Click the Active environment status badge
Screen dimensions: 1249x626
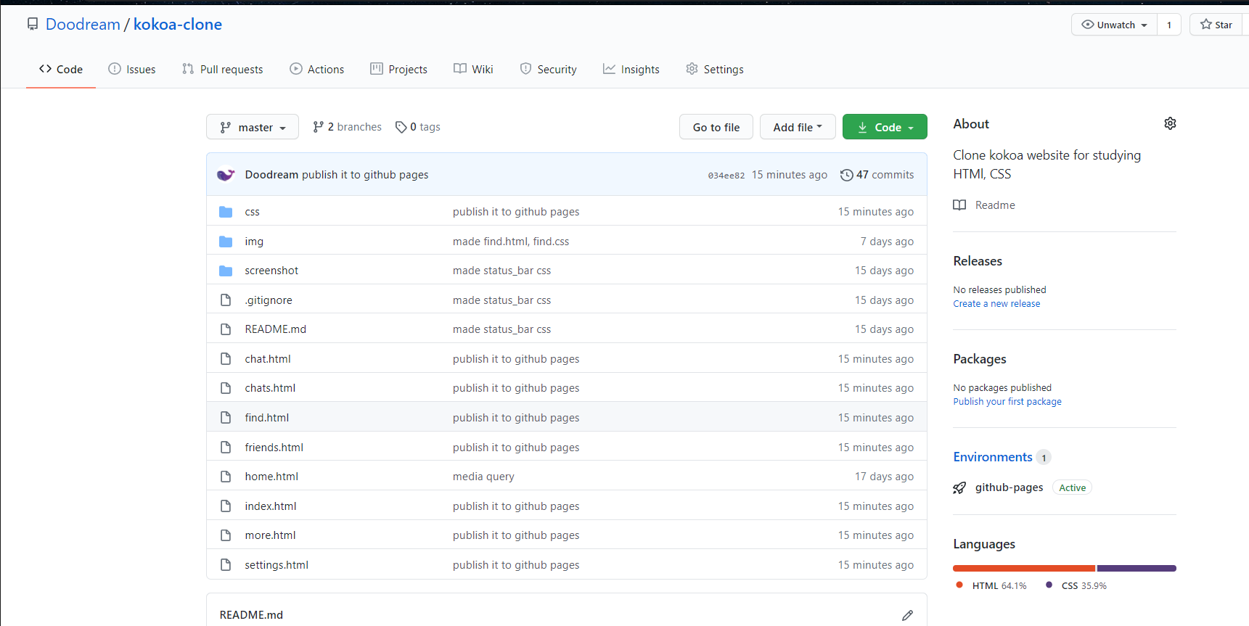[1072, 488]
